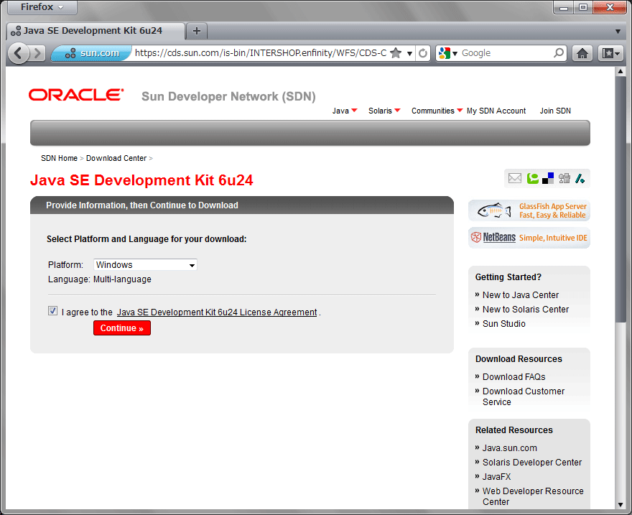
Task: Open the URL history dropdown arrow
Action: tap(409, 53)
